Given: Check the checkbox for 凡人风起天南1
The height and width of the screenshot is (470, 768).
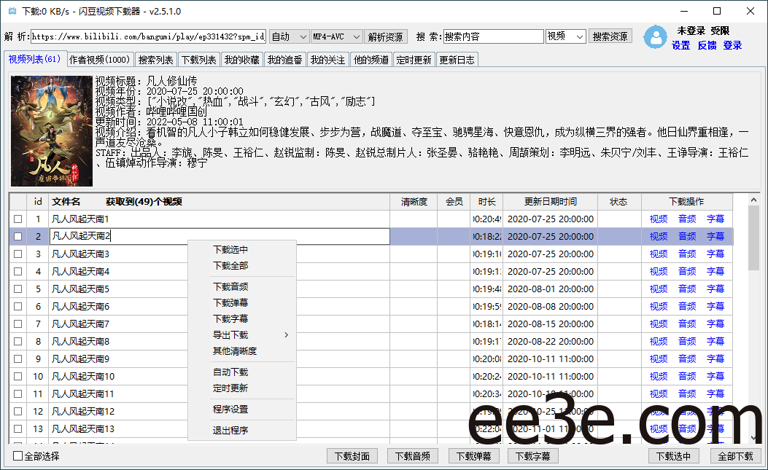Looking at the screenshot, I should (18, 219).
